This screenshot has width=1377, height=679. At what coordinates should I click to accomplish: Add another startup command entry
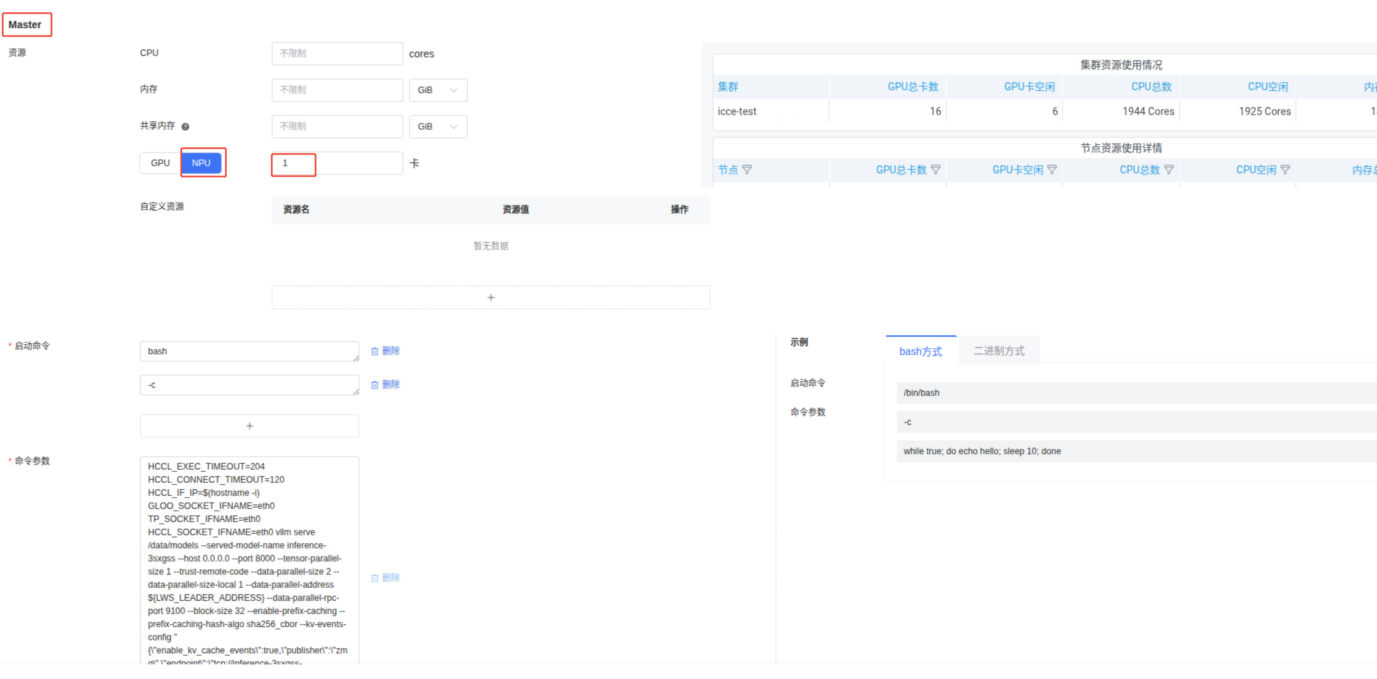click(249, 426)
